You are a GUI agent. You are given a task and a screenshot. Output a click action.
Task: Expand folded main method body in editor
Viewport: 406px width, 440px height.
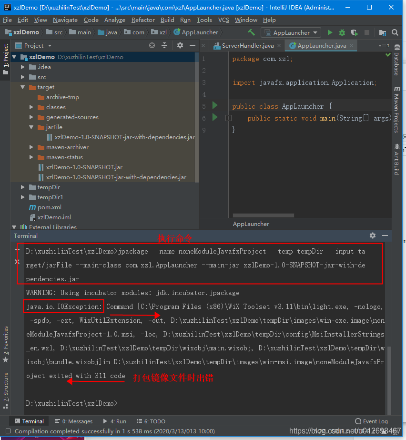click(x=228, y=118)
